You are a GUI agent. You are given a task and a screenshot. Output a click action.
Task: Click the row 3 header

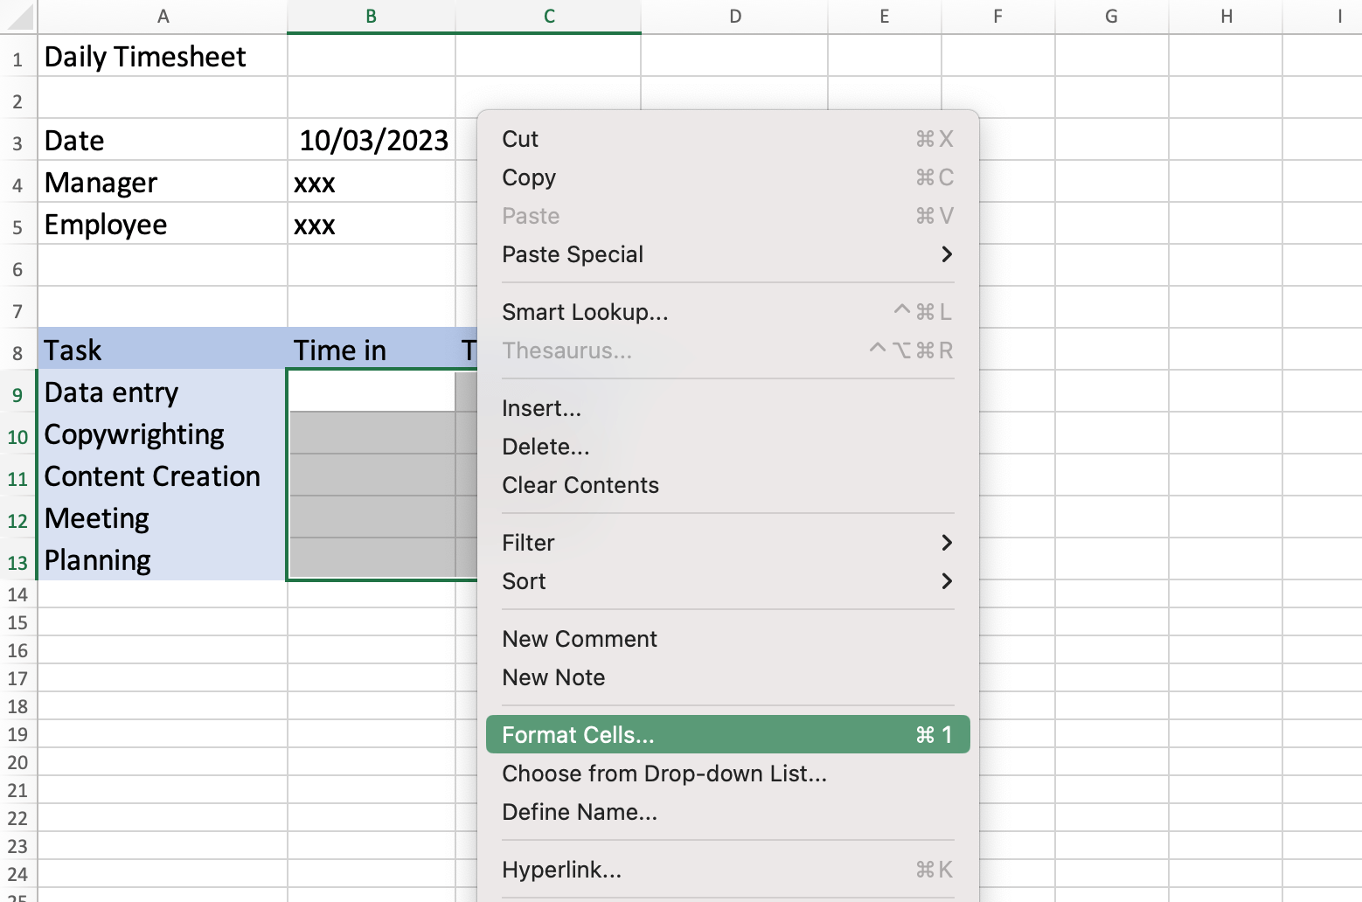(x=17, y=142)
